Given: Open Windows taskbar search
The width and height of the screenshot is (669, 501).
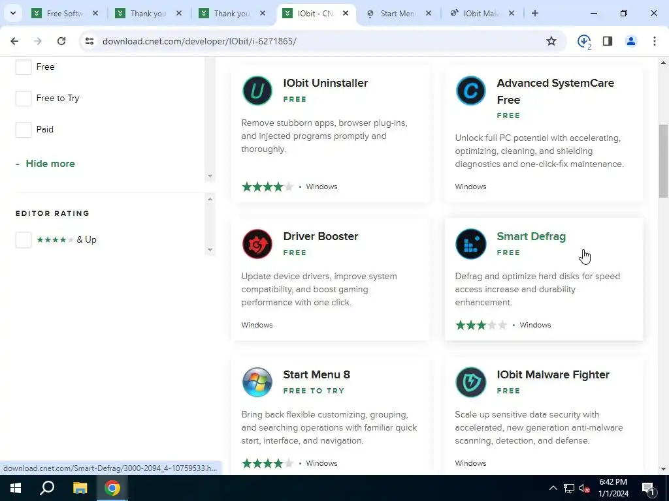Looking at the screenshot, I should [x=47, y=488].
